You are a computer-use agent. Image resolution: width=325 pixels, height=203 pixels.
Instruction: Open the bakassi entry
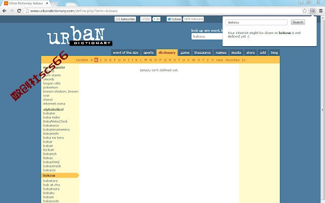(49, 170)
